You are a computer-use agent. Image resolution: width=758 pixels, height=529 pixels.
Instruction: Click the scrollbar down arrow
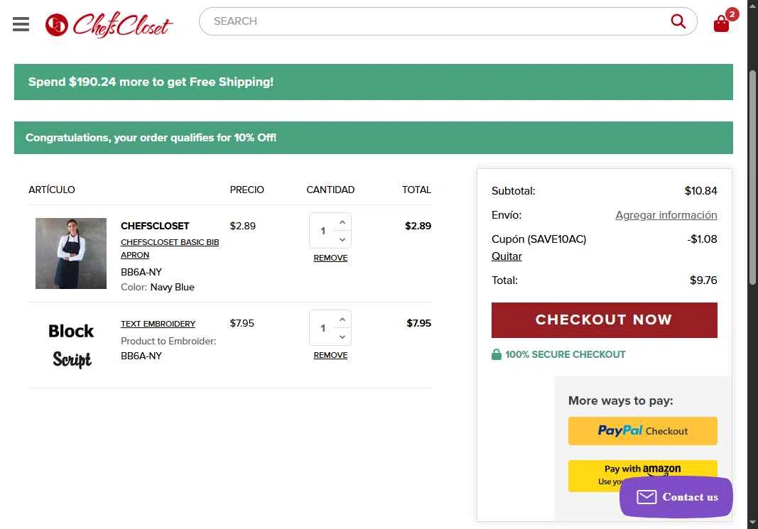coord(752,523)
